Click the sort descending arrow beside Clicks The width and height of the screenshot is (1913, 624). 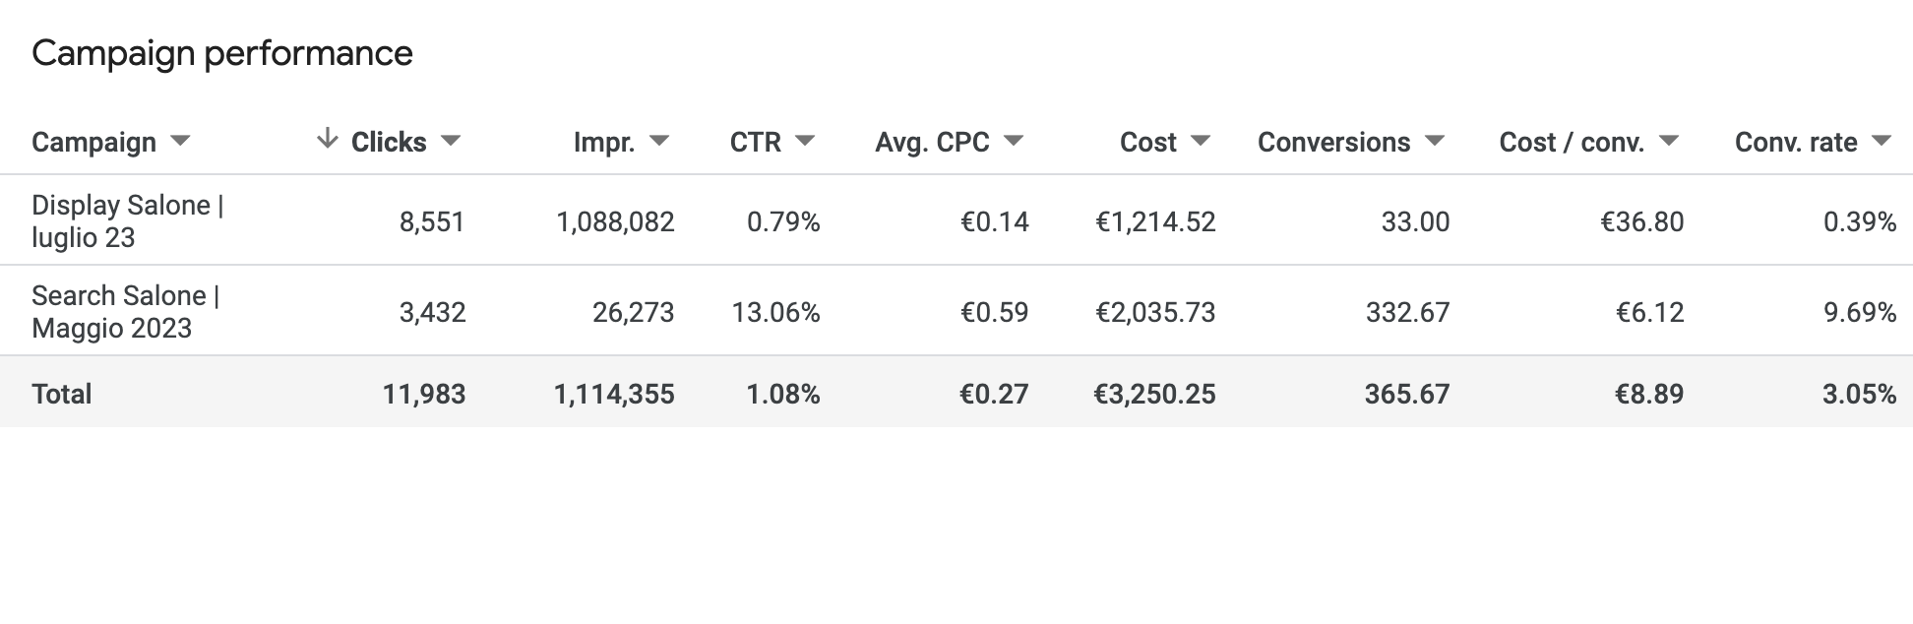pos(327,140)
